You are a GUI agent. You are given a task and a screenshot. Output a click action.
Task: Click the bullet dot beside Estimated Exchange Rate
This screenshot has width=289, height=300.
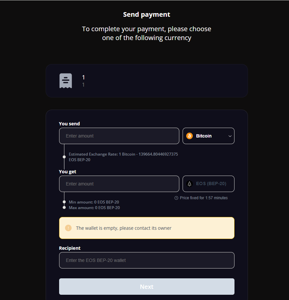tap(64, 157)
